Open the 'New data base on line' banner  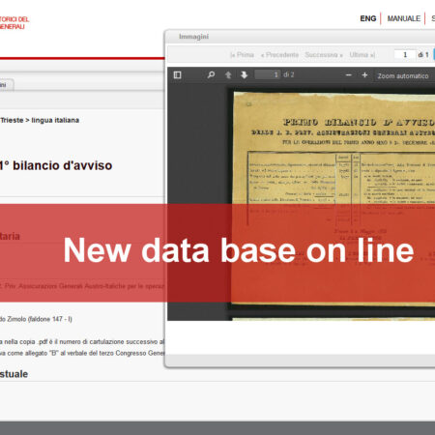pos(217,253)
